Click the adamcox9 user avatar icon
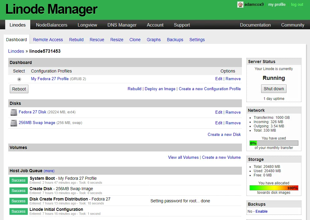The image size is (310, 220). [x=240, y=5]
